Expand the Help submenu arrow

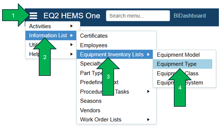[71, 54]
